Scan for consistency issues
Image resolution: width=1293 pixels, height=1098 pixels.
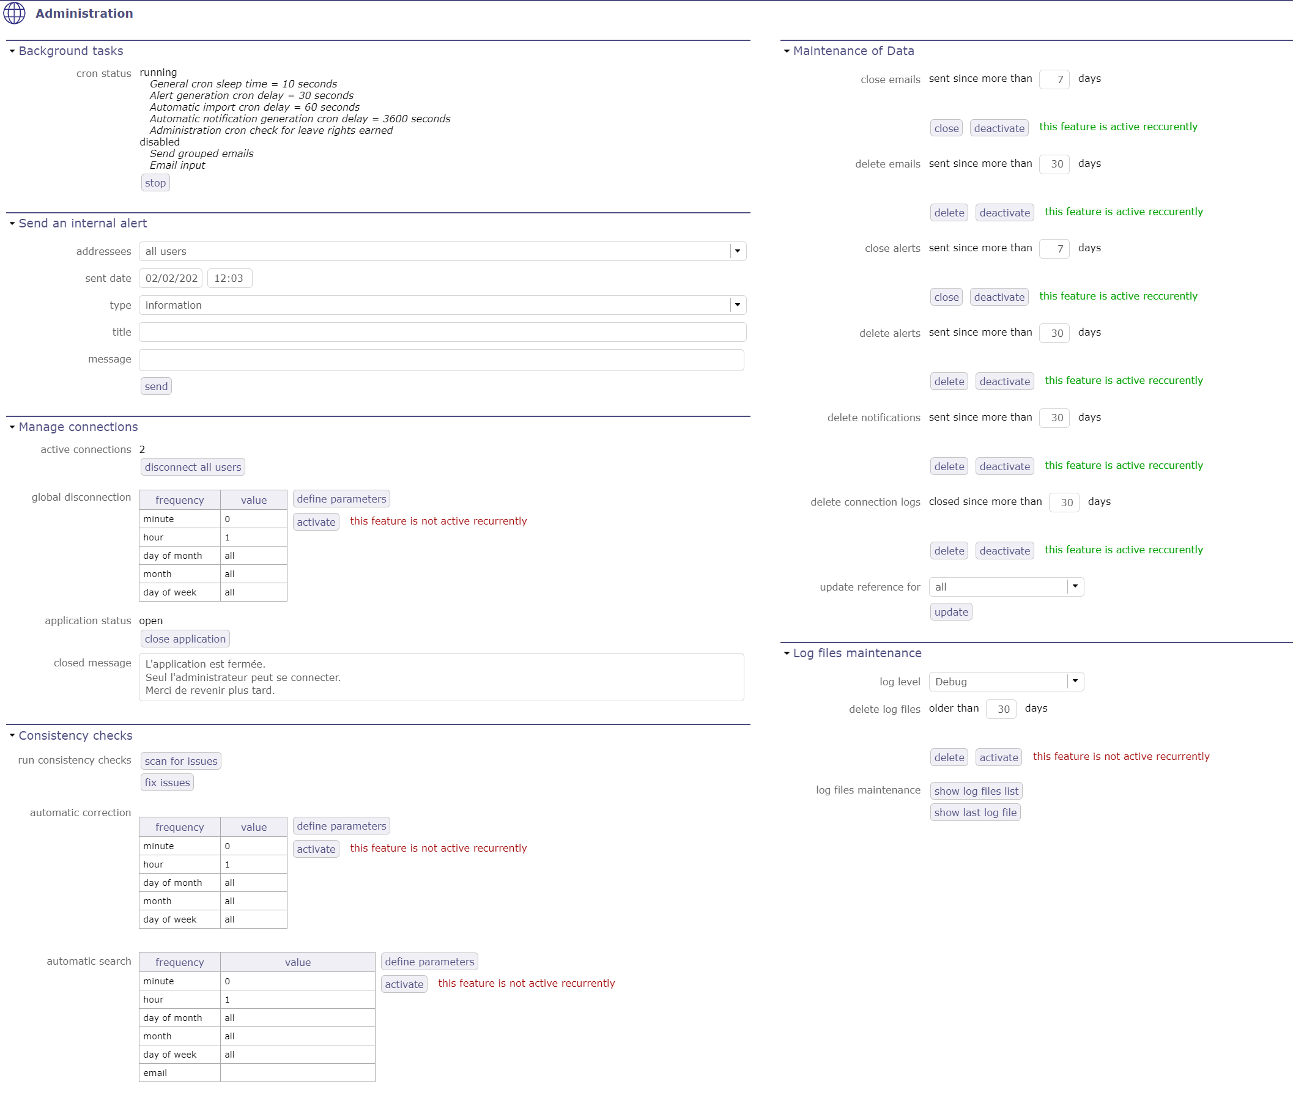point(180,761)
